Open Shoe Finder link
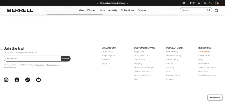The image size is (225, 102). click(204, 52)
